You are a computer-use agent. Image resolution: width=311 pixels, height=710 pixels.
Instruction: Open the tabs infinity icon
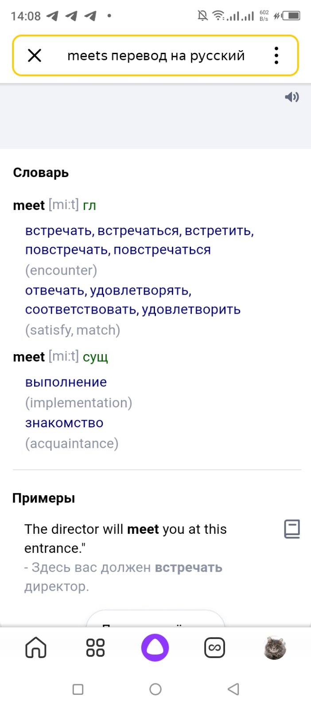pyautogui.click(x=214, y=647)
